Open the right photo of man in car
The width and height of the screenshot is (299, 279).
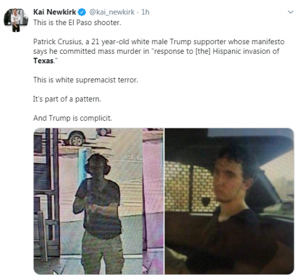(x=229, y=201)
